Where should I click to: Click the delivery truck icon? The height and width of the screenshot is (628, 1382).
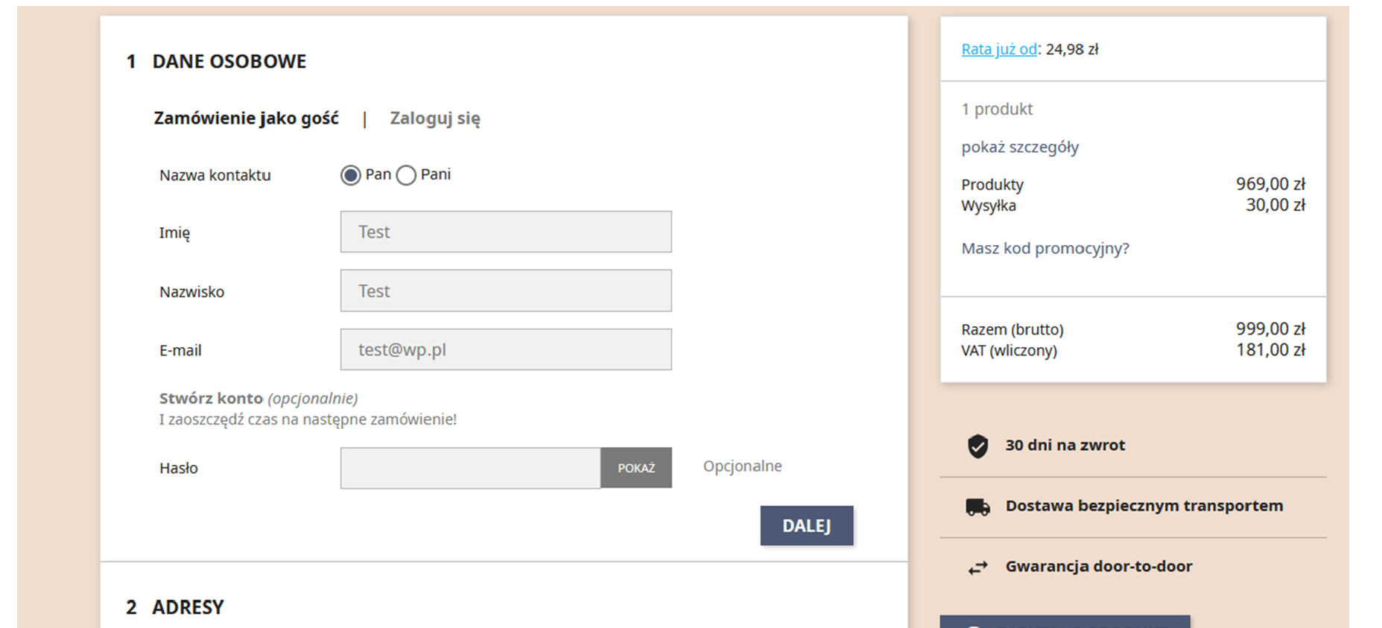(977, 507)
